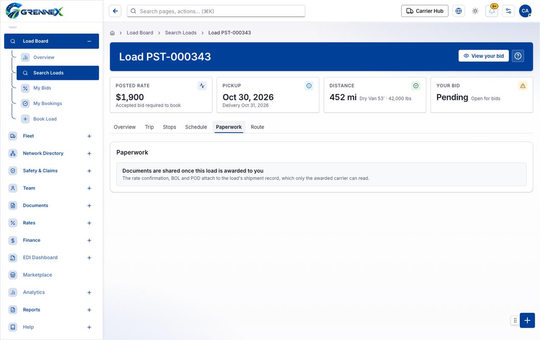
Task: Expand the Documents menu
Action: click(x=89, y=206)
